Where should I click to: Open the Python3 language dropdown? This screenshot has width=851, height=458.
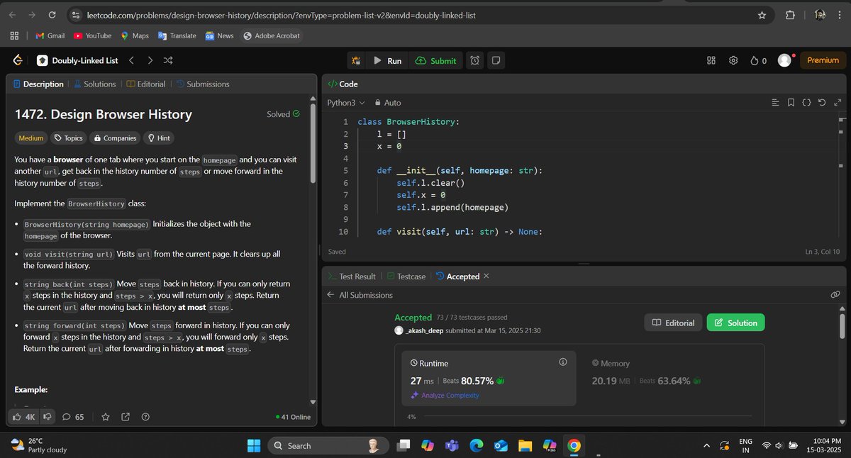click(346, 103)
